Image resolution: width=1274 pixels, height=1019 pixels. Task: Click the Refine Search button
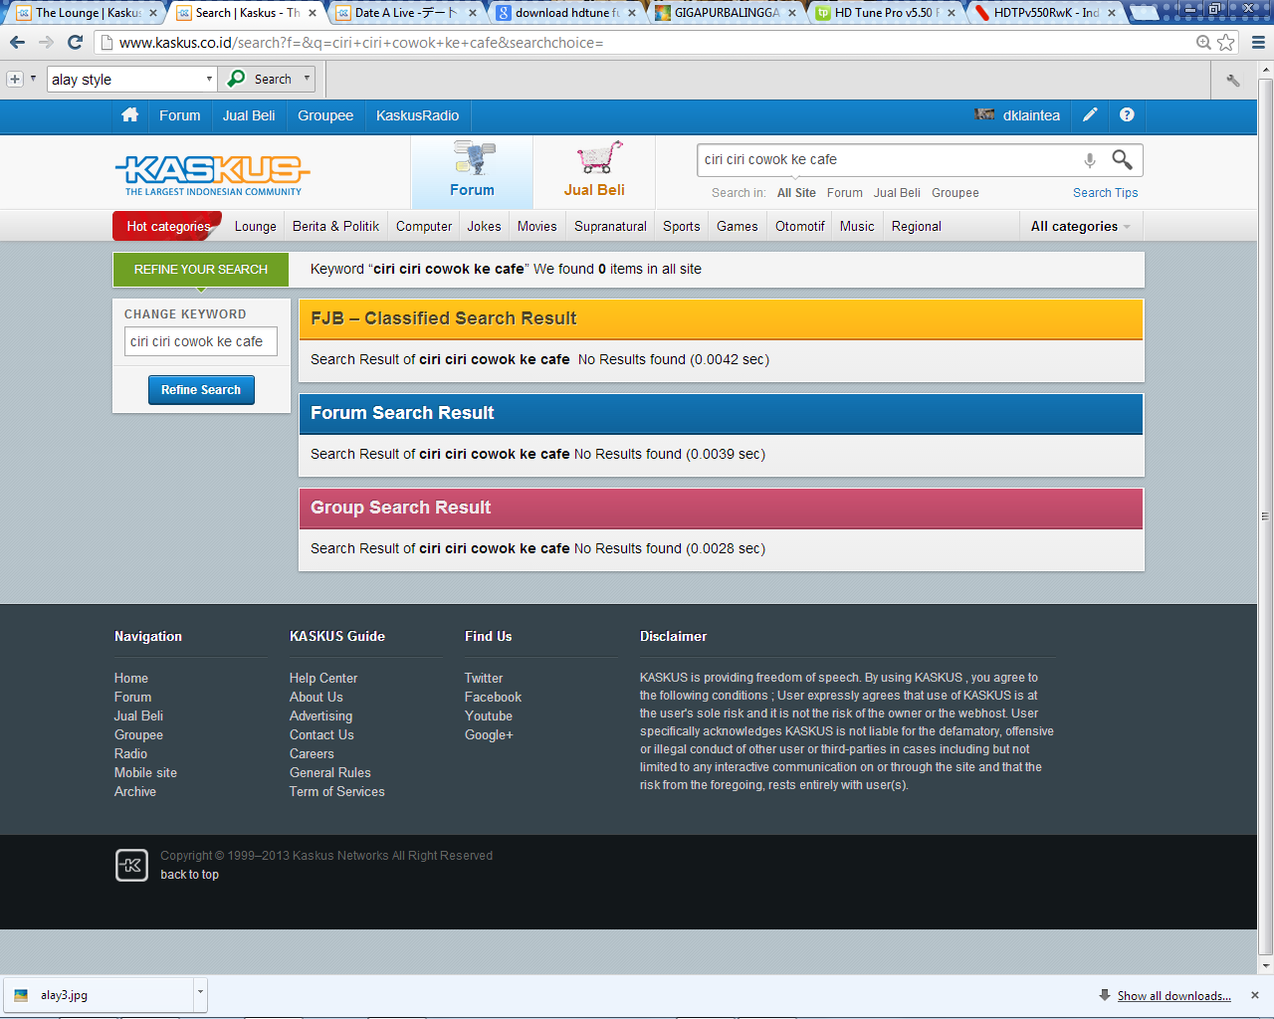pyautogui.click(x=201, y=390)
